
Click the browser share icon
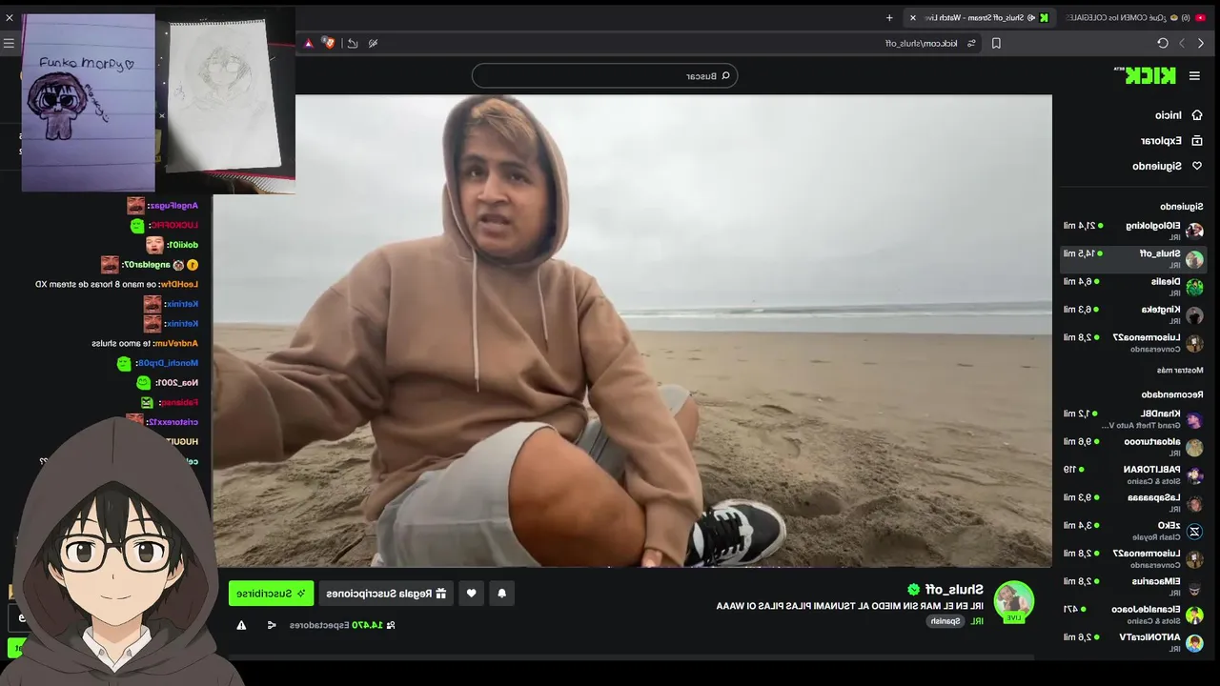(353, 43)
